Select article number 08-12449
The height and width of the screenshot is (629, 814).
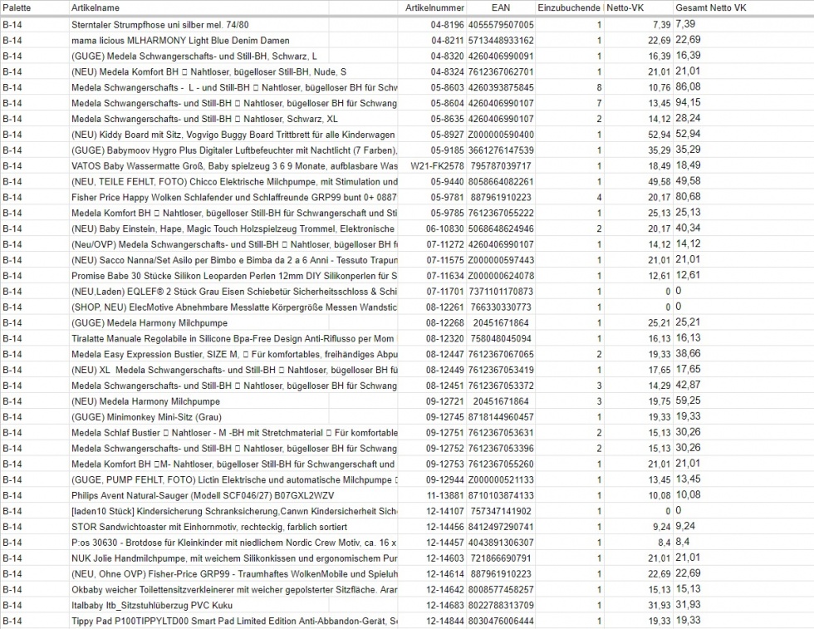(x=445, y=370)
